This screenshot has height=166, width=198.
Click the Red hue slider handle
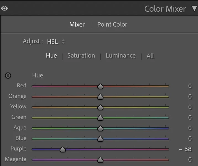tap(100, 86)
